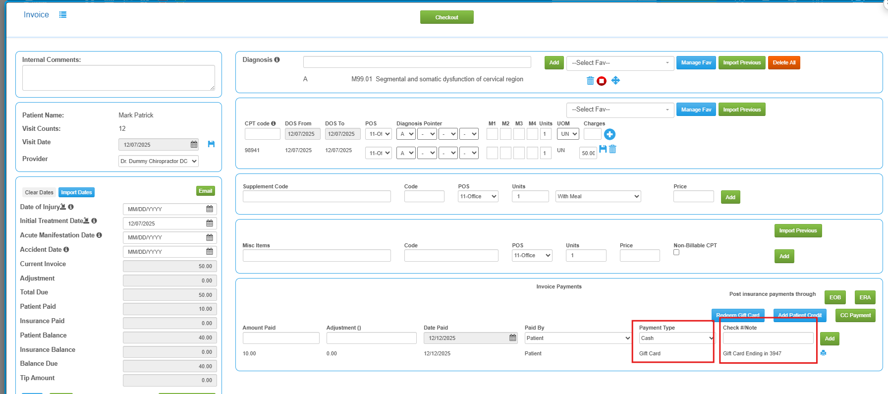888x394 pixels.
Task: Open the Paid By dropdown
Action: 578,338
